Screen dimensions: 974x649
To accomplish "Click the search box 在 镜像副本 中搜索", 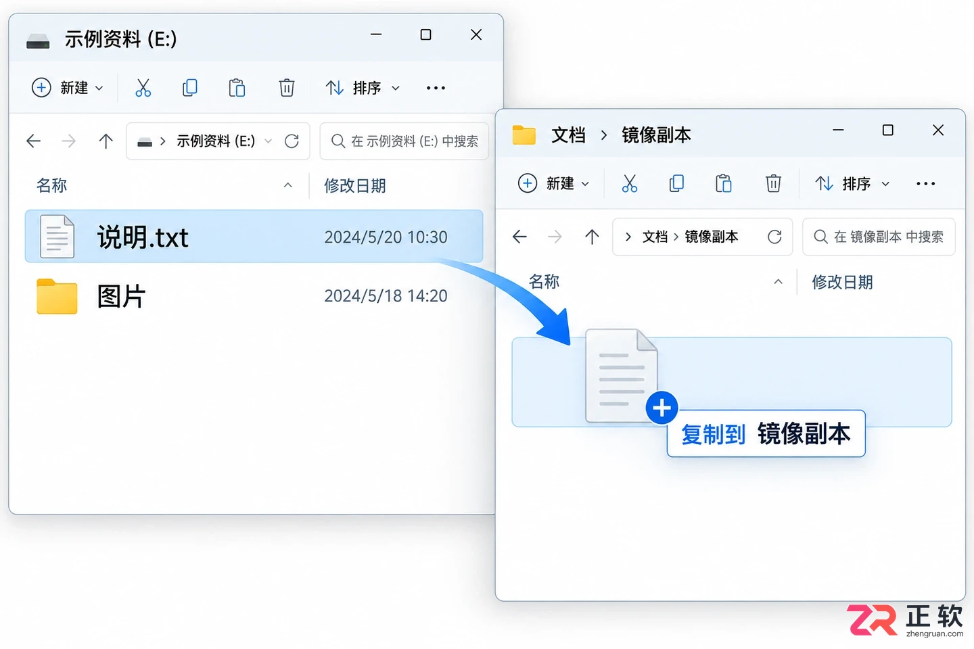I will [879, 237].
